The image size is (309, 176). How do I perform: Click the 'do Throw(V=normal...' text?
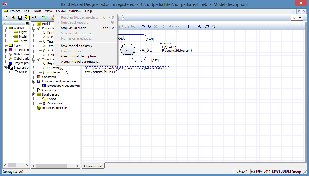126,68
